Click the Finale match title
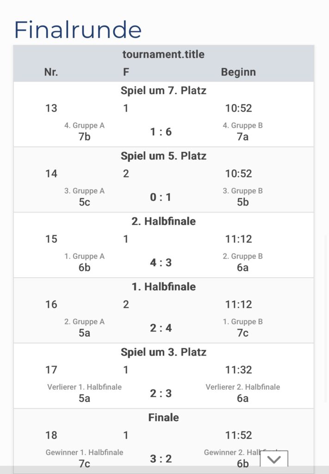 tap(163, 418)
